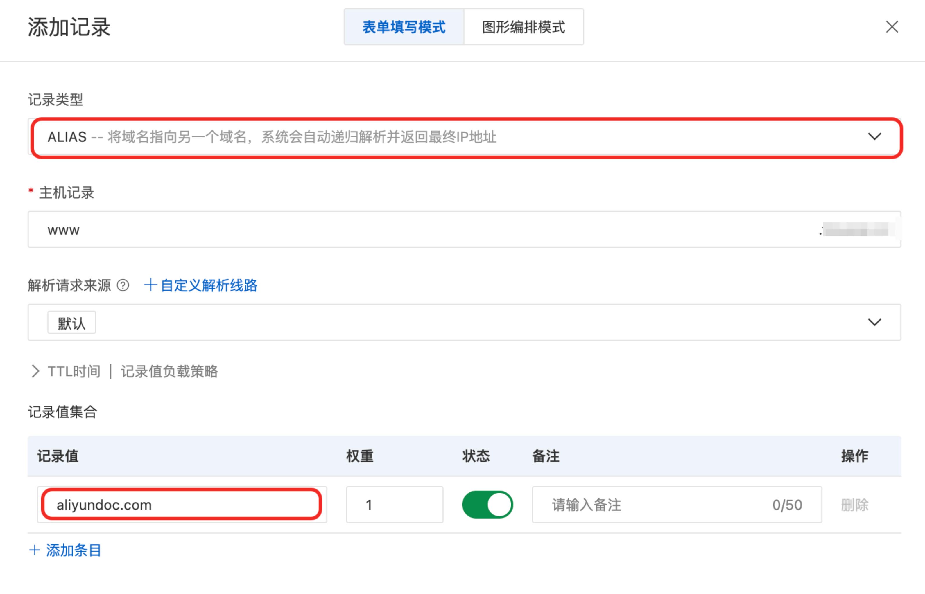The height and width of the screenshot is (594, 925).
Task: Switch to 表单填写模式 tab
Action: 404,27
